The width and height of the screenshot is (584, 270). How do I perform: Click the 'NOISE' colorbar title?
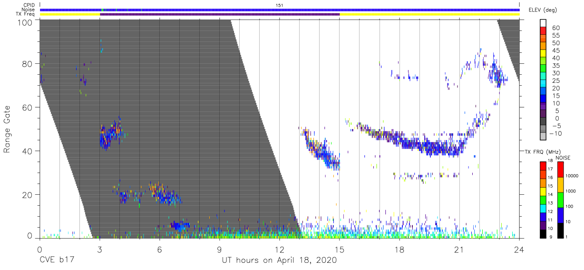click(563, 158)
